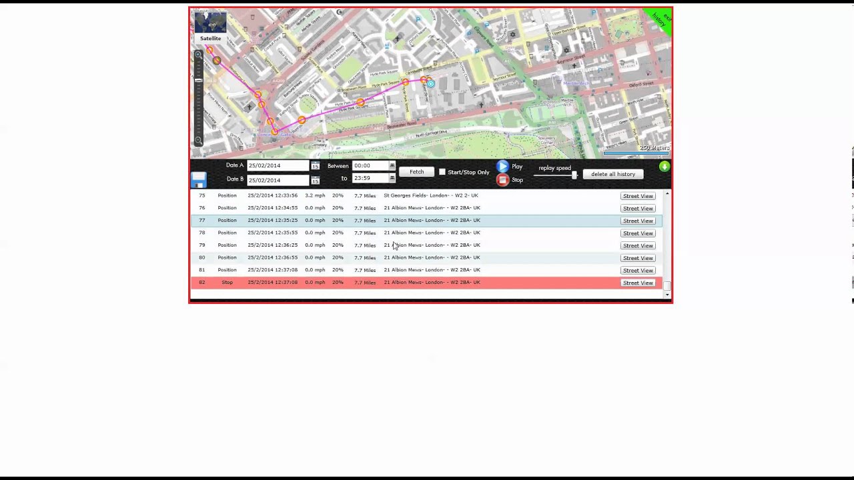
Task: Open Street View for row 75
Action: (x=638, y=196)
